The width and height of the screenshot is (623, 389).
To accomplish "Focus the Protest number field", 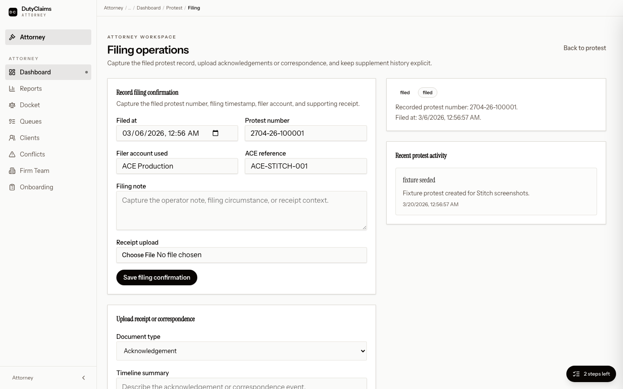I will [x=306, y=133].
